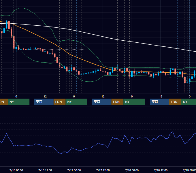
Task: Select the LDN session block before 7/19 00:00
Action: click(175, 102)
